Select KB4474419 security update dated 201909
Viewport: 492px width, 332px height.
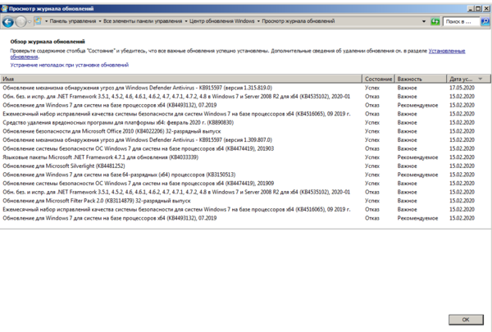[245, 184]
